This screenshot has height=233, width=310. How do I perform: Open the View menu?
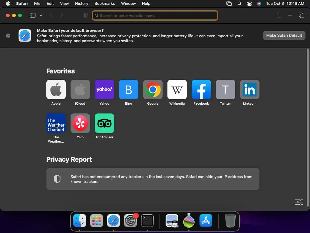coord(64,4)
